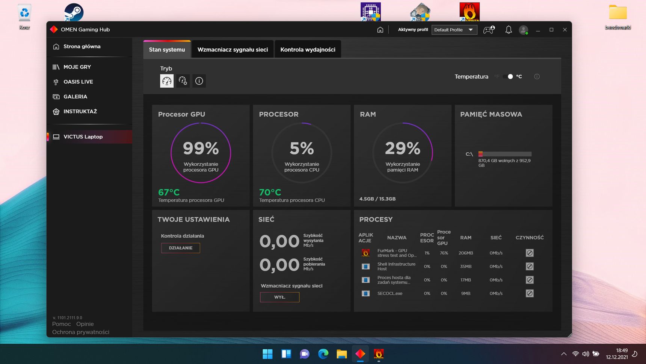Image resolution: width=646 pixels, height=364 pixels.
Task: Click SECOCL.exe process name
Action: click(390, 293)
